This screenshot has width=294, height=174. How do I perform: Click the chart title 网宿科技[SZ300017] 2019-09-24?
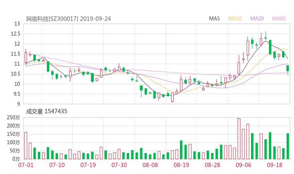[68, 19]
